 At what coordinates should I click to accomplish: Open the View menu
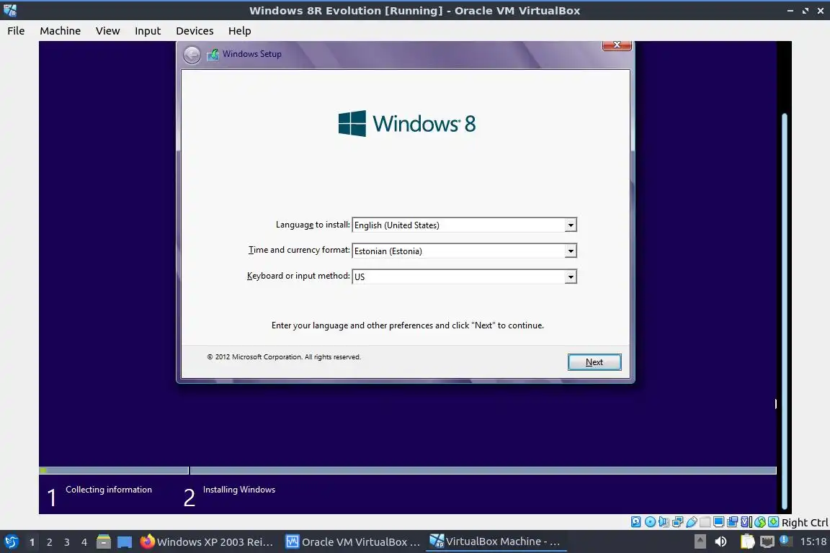pyautogui.click(x=107, y=31)
